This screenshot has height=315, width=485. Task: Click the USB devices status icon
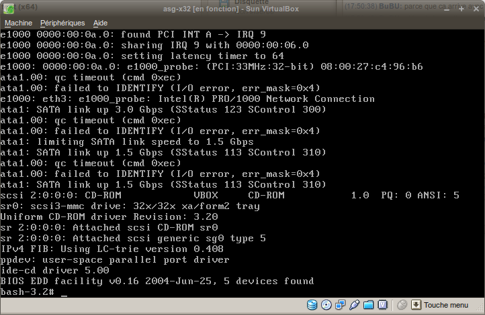(355, 305)
